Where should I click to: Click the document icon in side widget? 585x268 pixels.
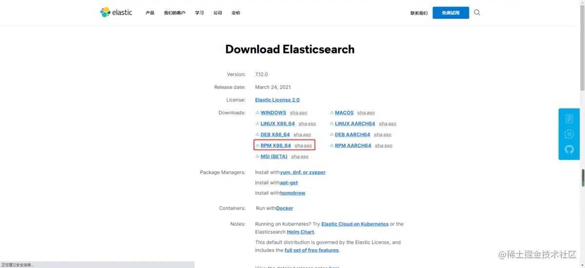click(569, 119)
